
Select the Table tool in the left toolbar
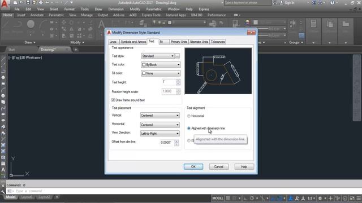(3, 164)
